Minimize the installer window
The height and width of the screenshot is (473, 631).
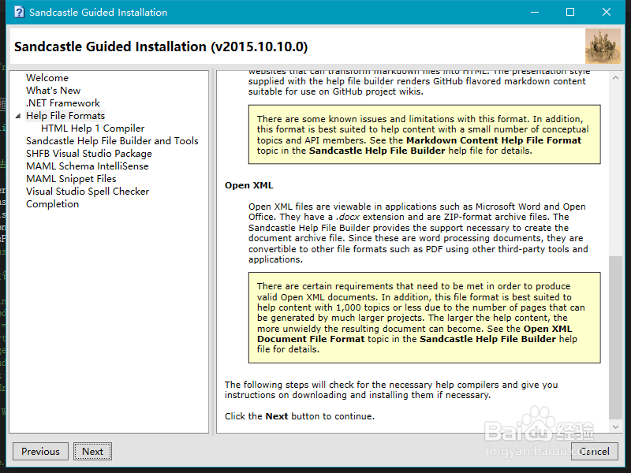coord(535,12)
